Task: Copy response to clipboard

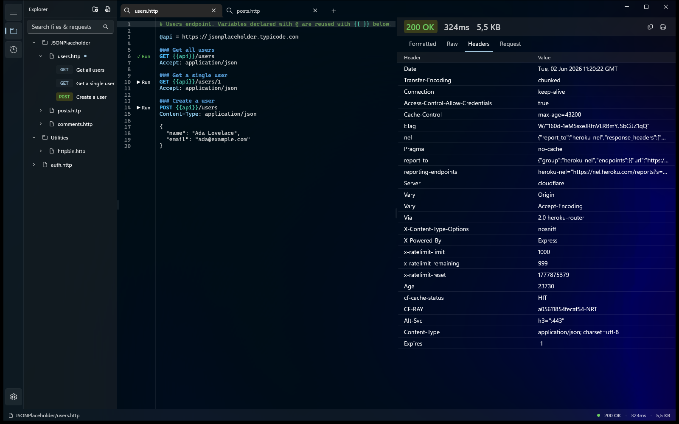Action: click(x=650, y=27)
